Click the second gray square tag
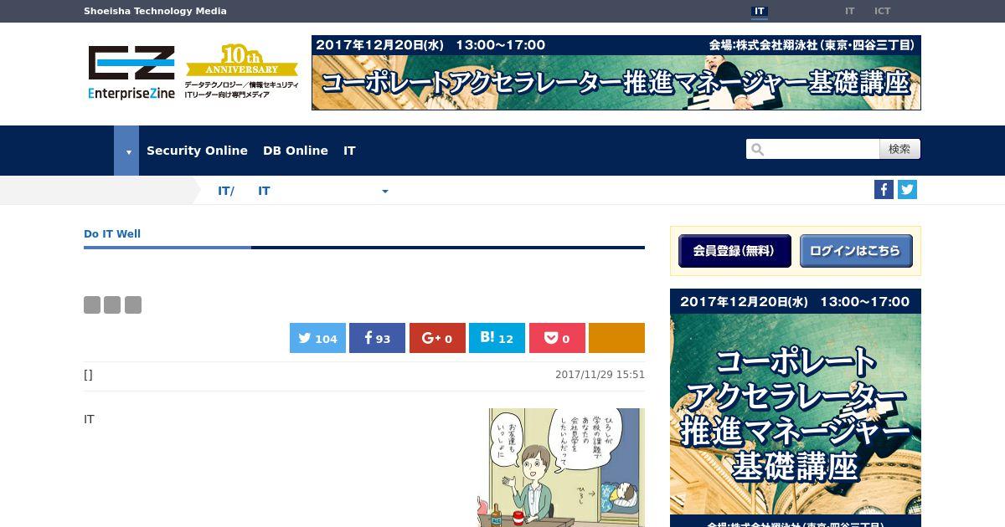The image size is (1005, 527). click(112, 304)
